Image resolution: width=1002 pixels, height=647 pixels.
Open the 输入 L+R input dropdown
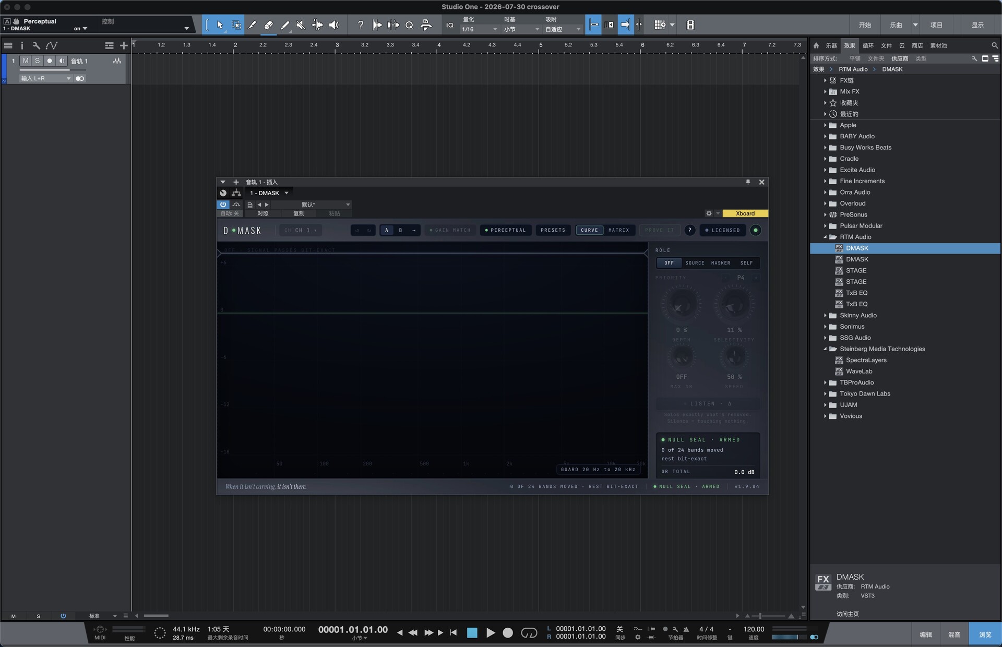pyautogui.click(x=46, y=78)
